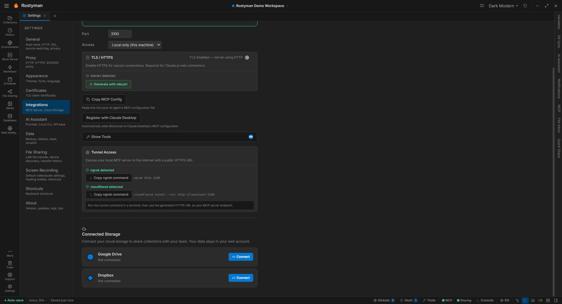Open the Collections sidebar panel
The width and height of the screenshot is (562, 304).
coord(10,20)
